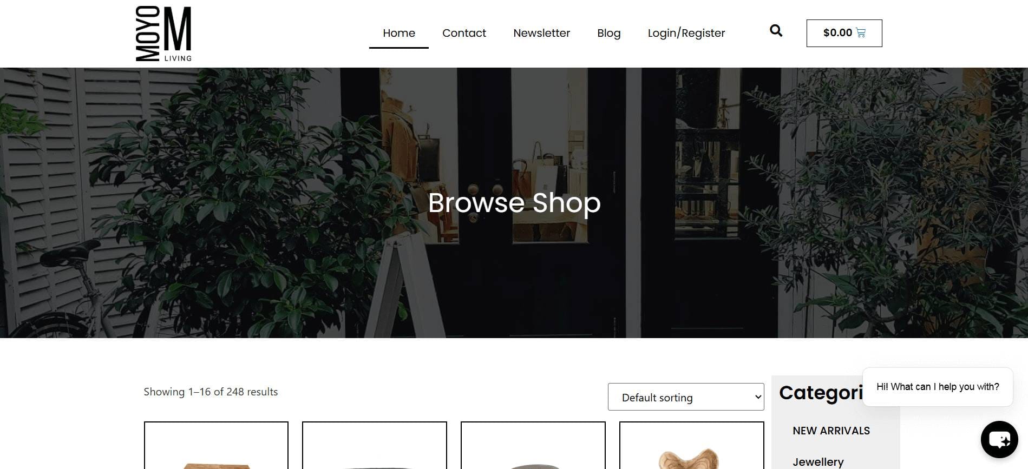Click the chat greeting message bubble
This screenshot has width=1028, height=469.
938,387
